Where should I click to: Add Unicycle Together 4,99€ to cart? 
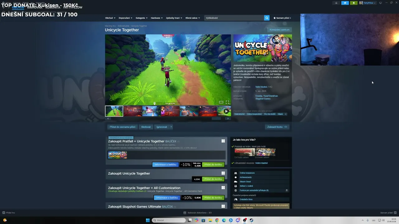213,179
